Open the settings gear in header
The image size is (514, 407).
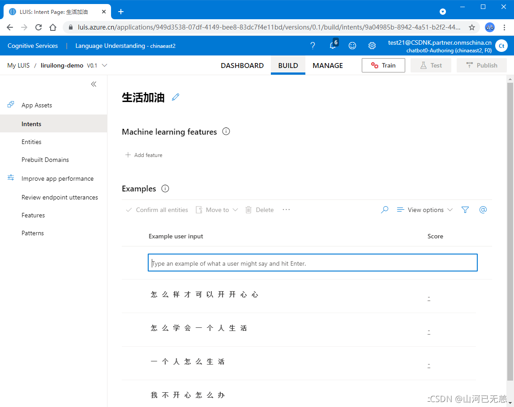pyautogui.click(x=372, y=46)
